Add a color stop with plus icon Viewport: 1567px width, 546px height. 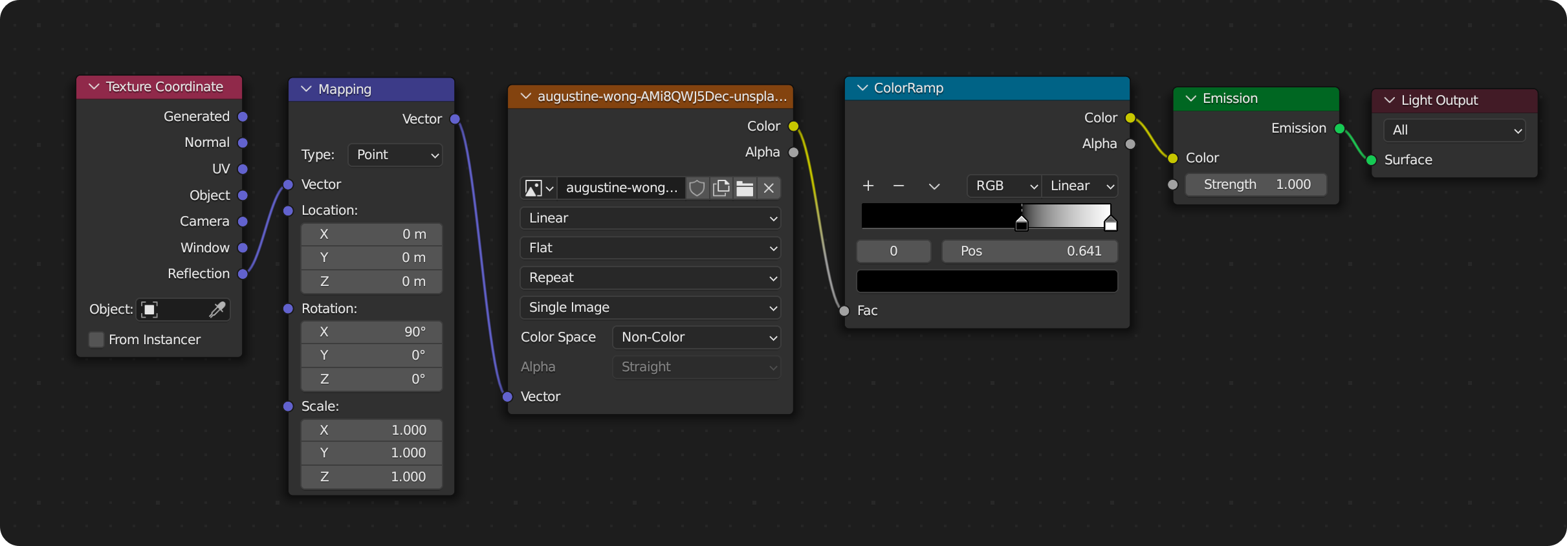[x=868, y=186]
